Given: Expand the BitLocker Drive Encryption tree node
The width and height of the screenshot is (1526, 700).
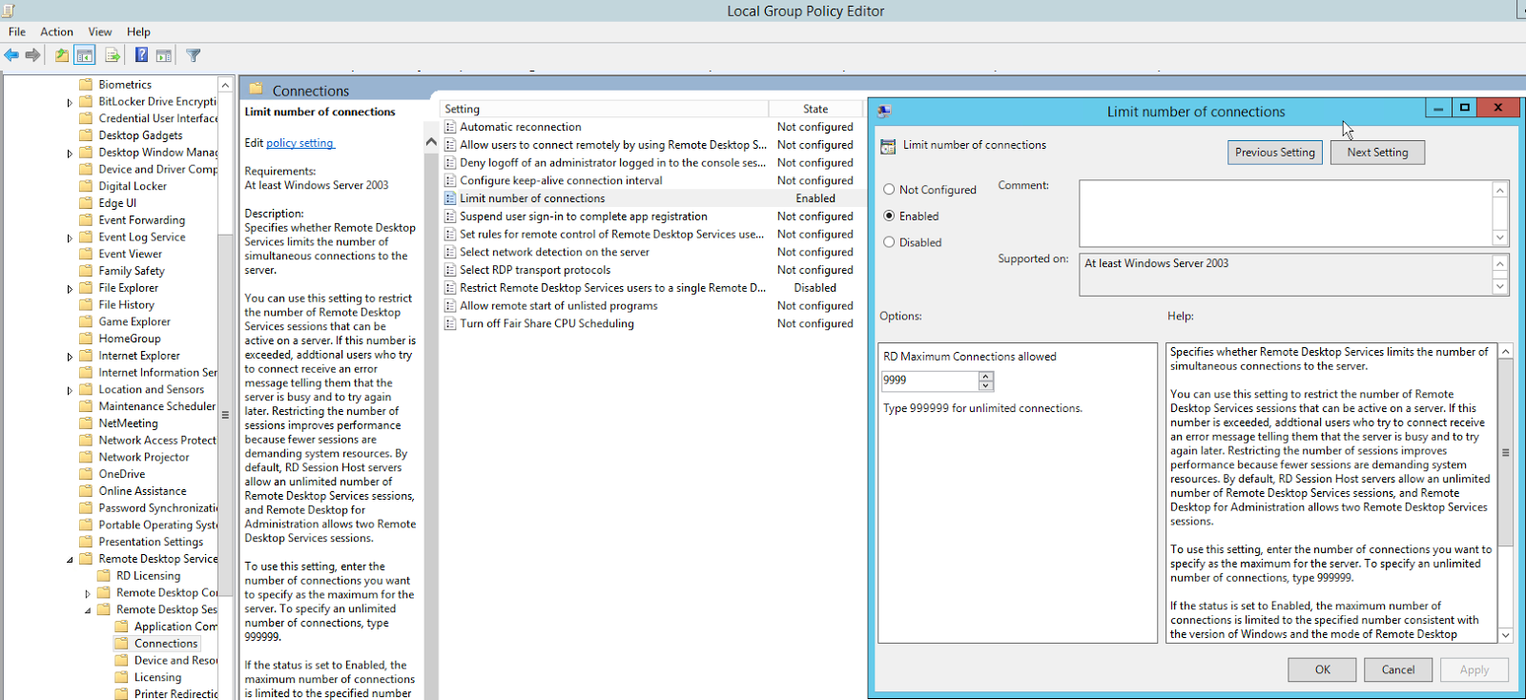Looking at the screenshot, I should click(x=70, y=102).
